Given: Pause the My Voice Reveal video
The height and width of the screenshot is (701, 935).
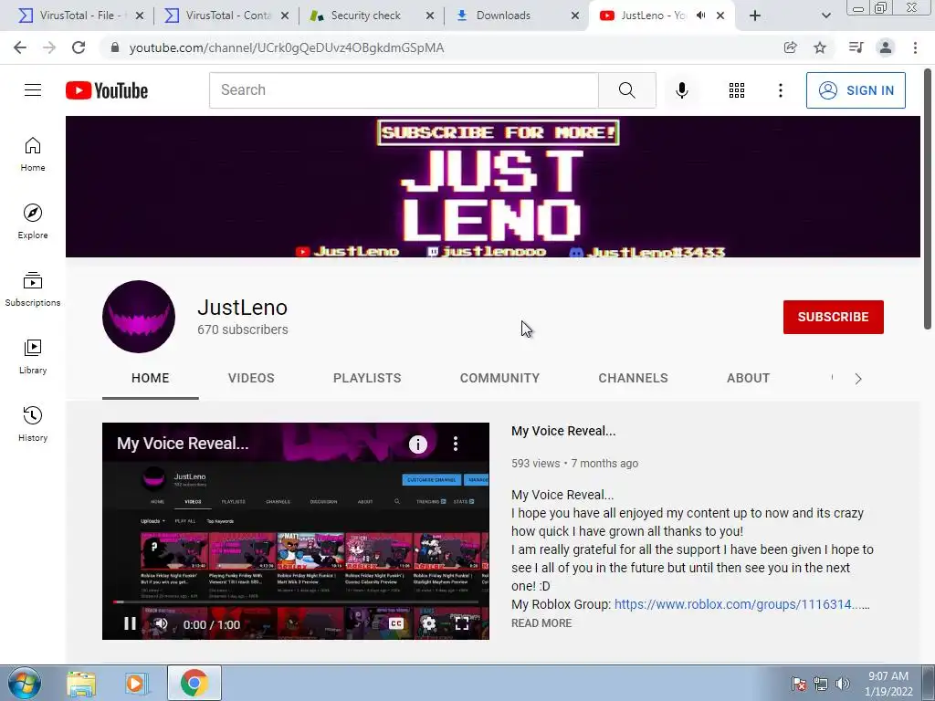Looking at the screenshot, I should (x=130, y=624).
